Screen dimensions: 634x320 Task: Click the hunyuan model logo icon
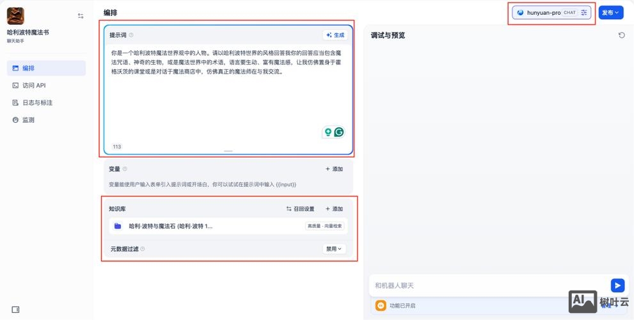520,13
